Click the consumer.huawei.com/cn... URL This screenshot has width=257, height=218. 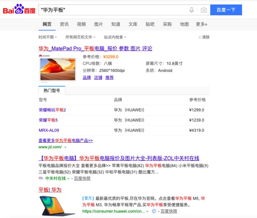[x=114, y=211]
